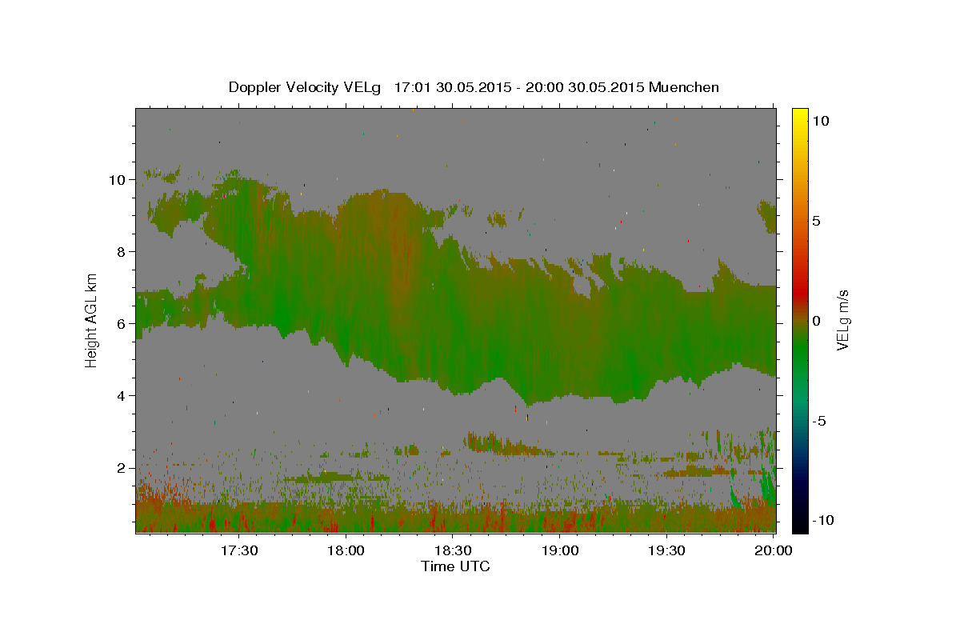
Task: Click the height axis label 6
Action: point(121,324)
